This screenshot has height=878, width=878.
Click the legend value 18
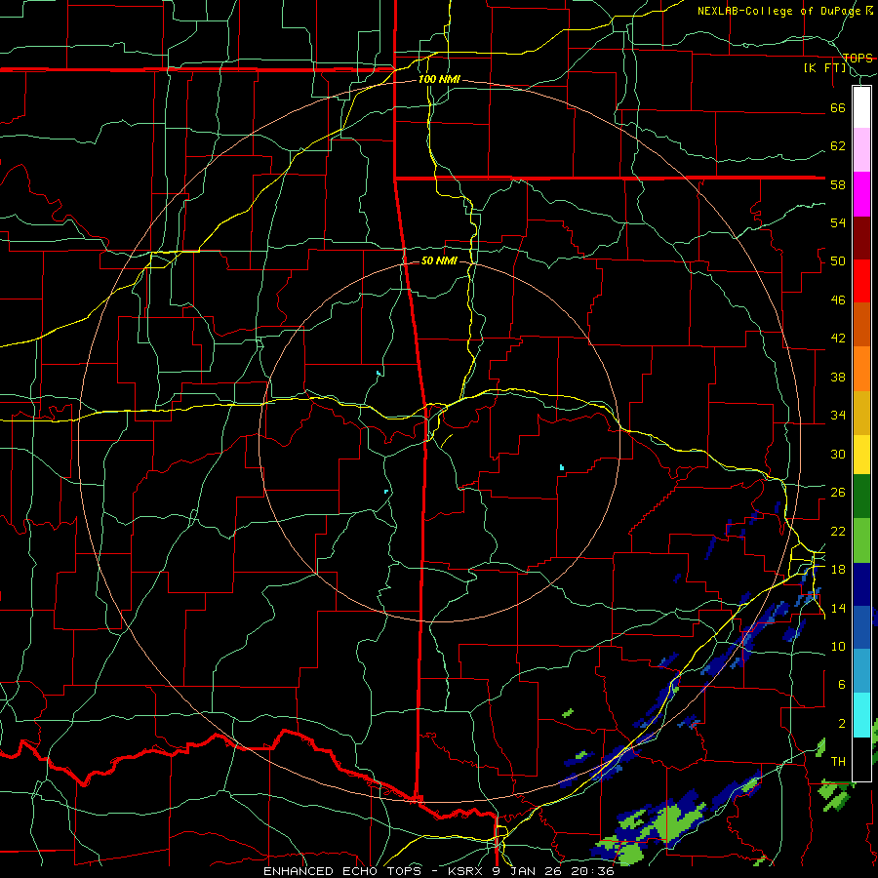click(838, 570)
